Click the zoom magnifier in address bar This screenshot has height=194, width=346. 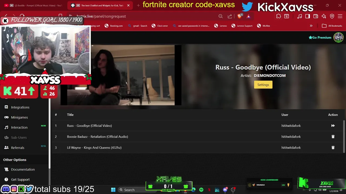221,16
